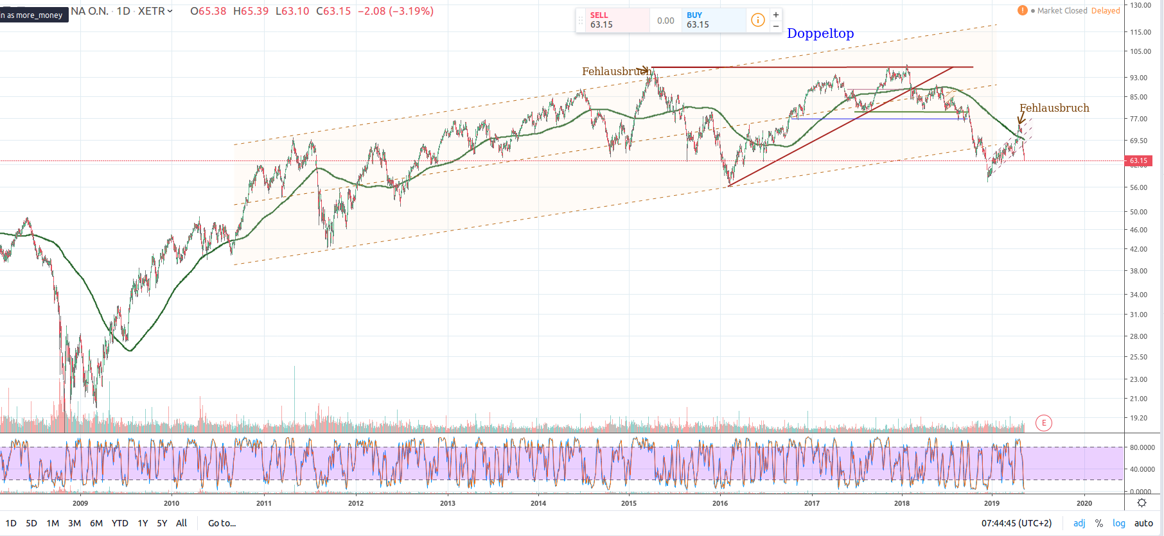Open the Go to... date picker
Viewport: 1164px width, 536px height.
[x=222, y=523]
